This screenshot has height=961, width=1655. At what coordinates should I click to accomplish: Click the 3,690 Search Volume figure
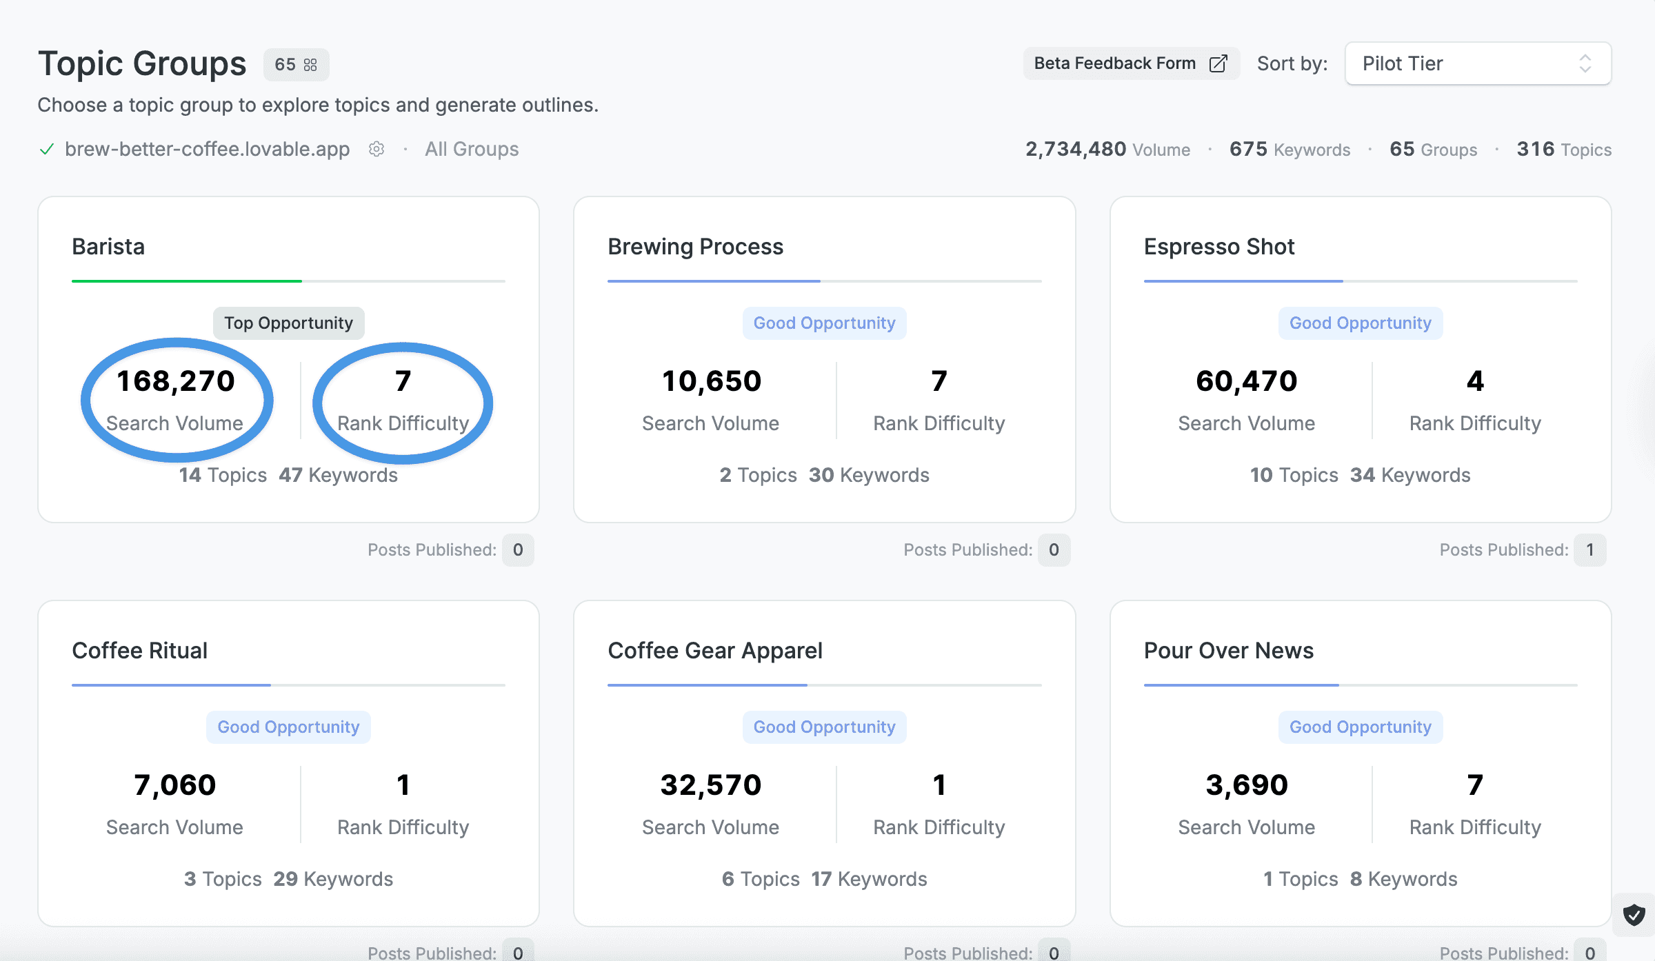[1247, 785]
